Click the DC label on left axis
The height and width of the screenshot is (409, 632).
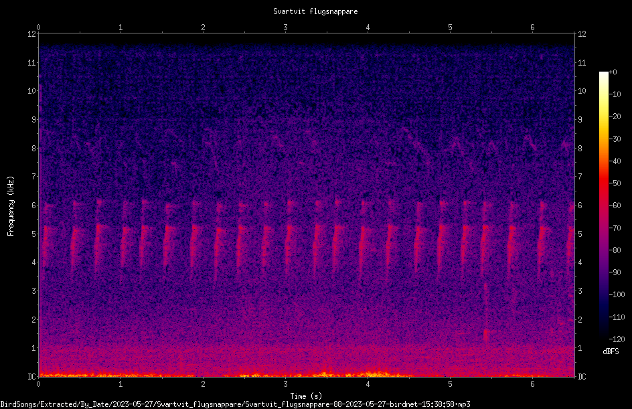[31, 377]
